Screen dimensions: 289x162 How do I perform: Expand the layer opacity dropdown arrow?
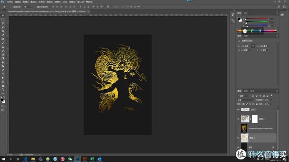(271, 100)
